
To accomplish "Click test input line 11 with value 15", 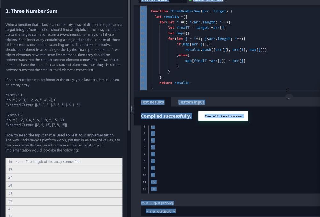I will tap(154, 182).
